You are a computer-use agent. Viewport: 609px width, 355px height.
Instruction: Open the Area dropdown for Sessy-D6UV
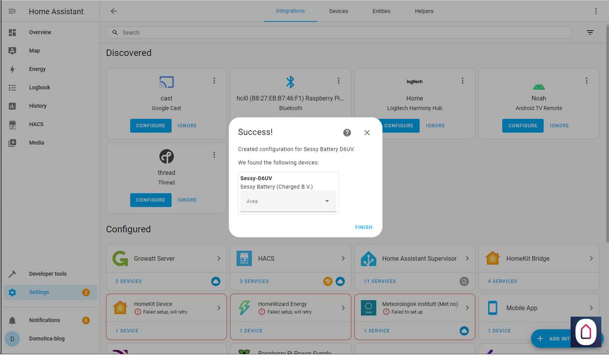coord(288,201)
